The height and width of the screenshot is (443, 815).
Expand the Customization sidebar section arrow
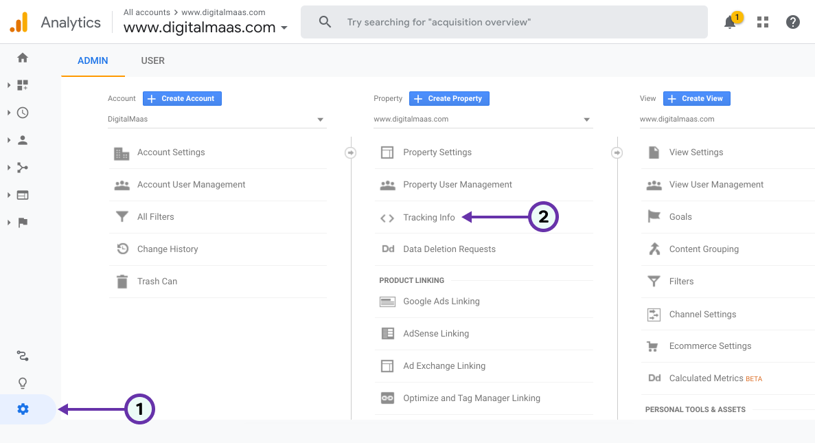tap(9, 84)
